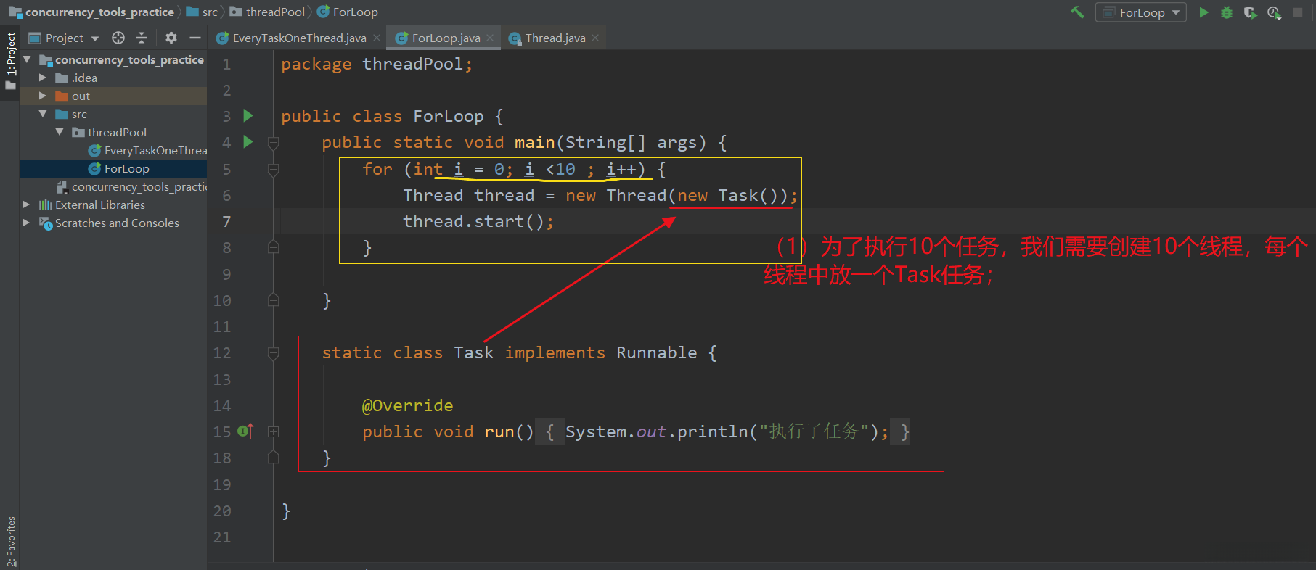Click threadPool in the navigation breadcrumb

(268, 12)
